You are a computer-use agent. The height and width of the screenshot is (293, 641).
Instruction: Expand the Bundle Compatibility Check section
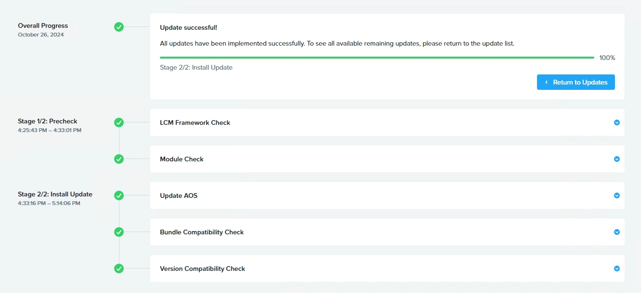pos(616,232)
